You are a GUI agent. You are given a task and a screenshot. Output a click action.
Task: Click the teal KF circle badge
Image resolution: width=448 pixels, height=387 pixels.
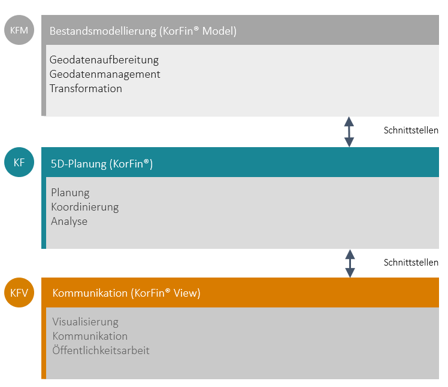point(20,161)
